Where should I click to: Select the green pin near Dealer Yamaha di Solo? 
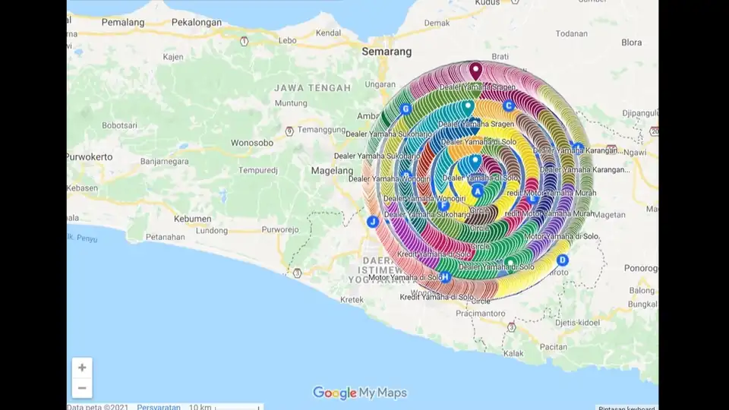(510, 263)
